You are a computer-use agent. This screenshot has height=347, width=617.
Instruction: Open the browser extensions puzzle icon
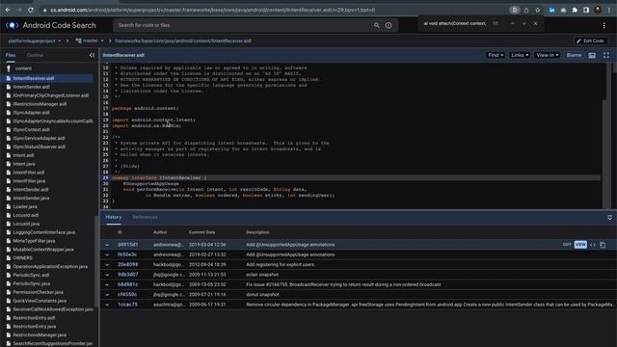coord(575,11)
